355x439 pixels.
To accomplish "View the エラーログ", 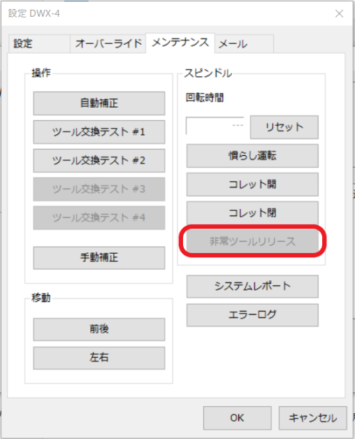I will point(252,315).
